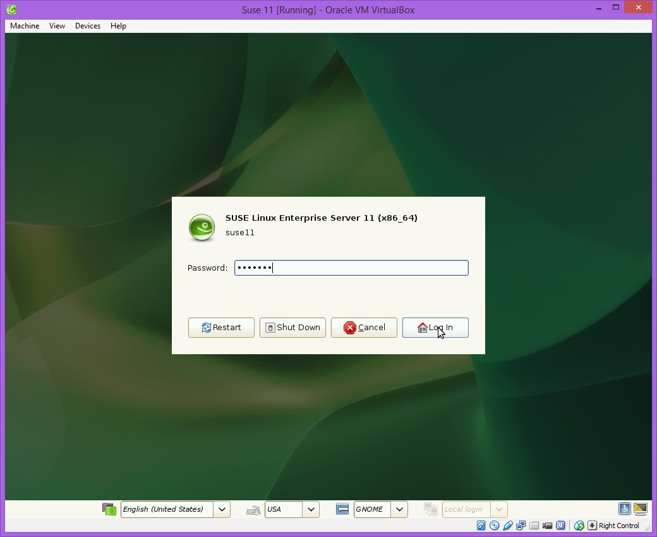Click the Shut Down button

click(x=292, y=327)
